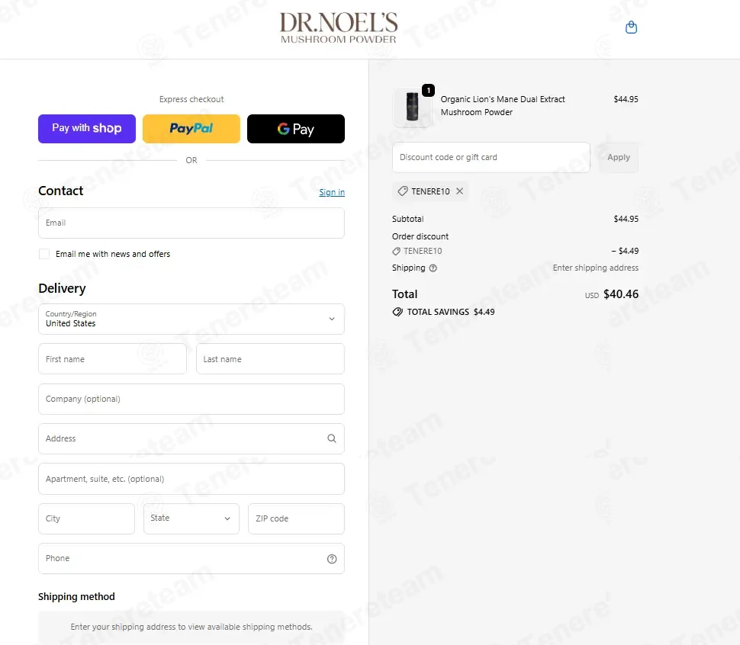Click the 'Enter shipping address' text
This screenshot has width=740, height=645.
pos(596,268)
